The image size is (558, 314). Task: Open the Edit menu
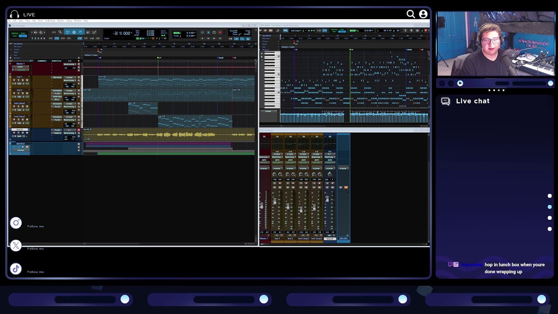14,20
